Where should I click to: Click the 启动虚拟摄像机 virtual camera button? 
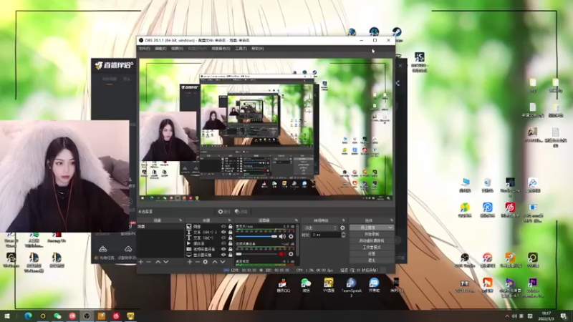[372, 240]
